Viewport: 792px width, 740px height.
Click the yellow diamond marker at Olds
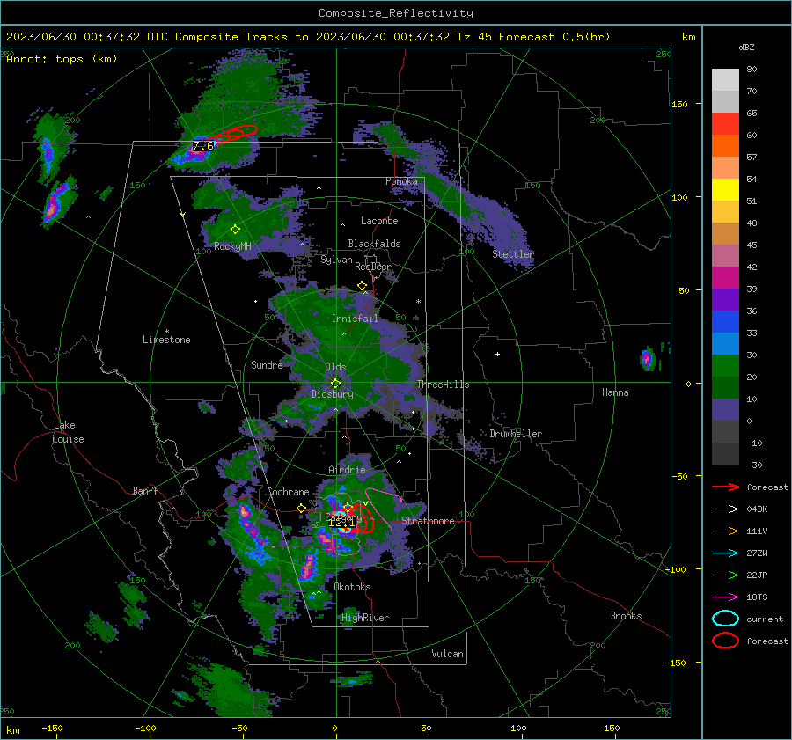click(335, 384)
